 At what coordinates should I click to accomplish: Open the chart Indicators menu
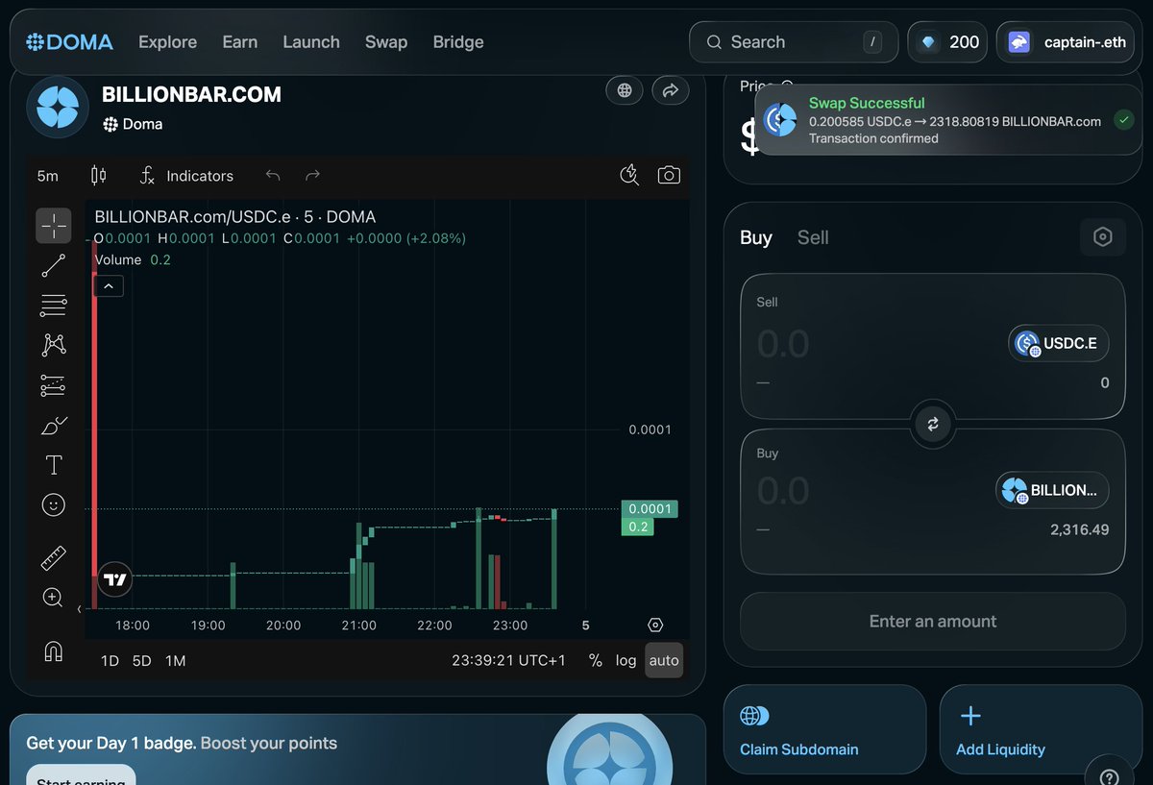coord(186,176)
